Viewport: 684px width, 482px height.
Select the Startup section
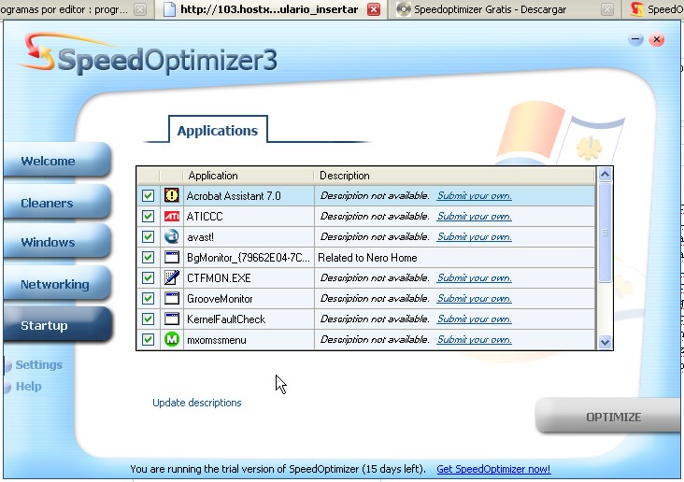pyautogui.click(x=57, y=325)
